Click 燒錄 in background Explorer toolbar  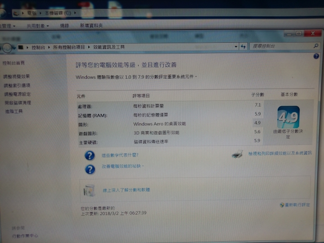(x=64, y=26)
